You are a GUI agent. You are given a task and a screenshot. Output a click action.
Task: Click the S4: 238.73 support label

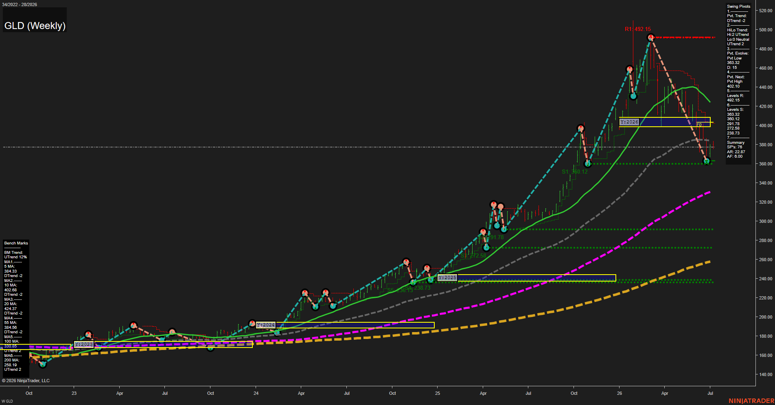coord(418,288)
